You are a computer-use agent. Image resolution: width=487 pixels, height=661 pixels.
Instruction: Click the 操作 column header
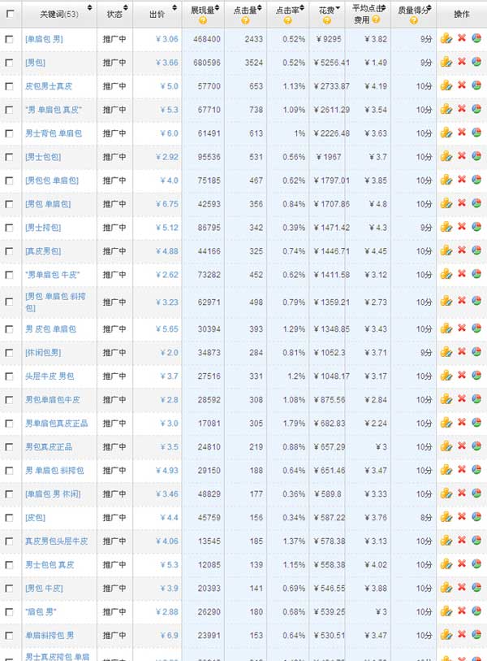tap(461, 14)
